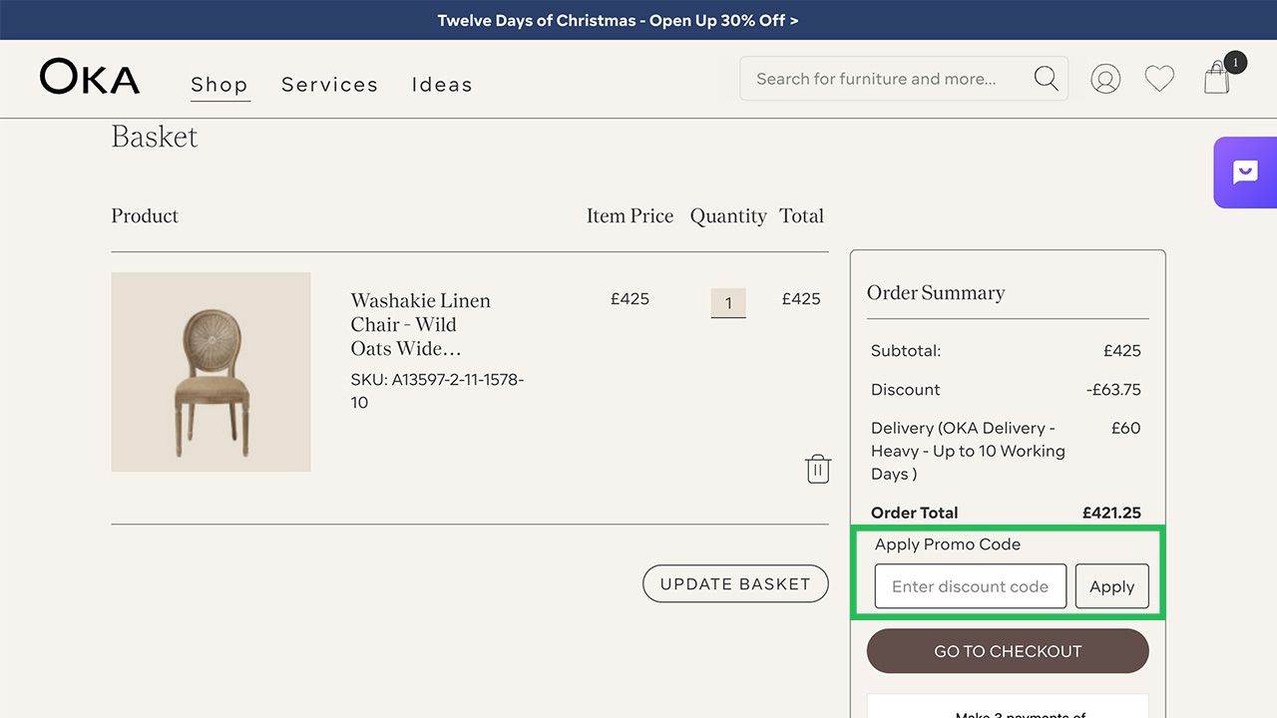This screenshot has width=1277, height=718.
Task: Click the basket item count badge
Action: click(1235, 63)
